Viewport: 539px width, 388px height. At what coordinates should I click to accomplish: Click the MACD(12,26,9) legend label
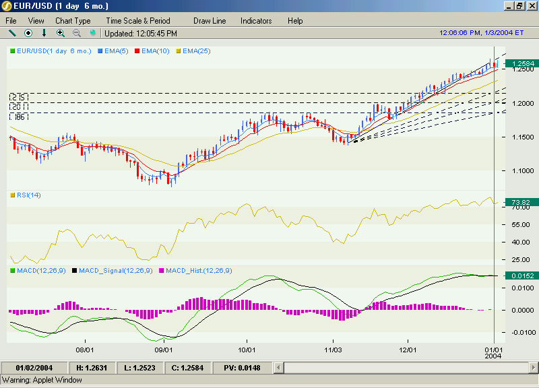click(x=41, y=271)
